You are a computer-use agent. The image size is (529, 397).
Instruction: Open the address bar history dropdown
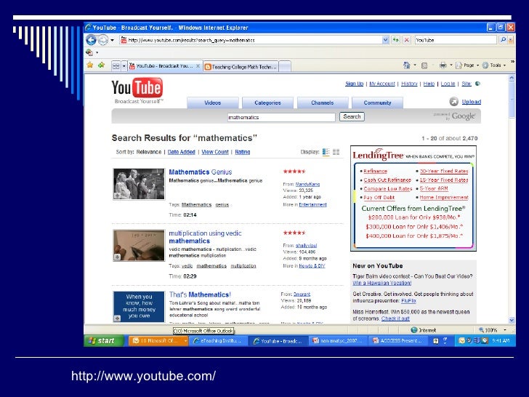coord(386,40)
